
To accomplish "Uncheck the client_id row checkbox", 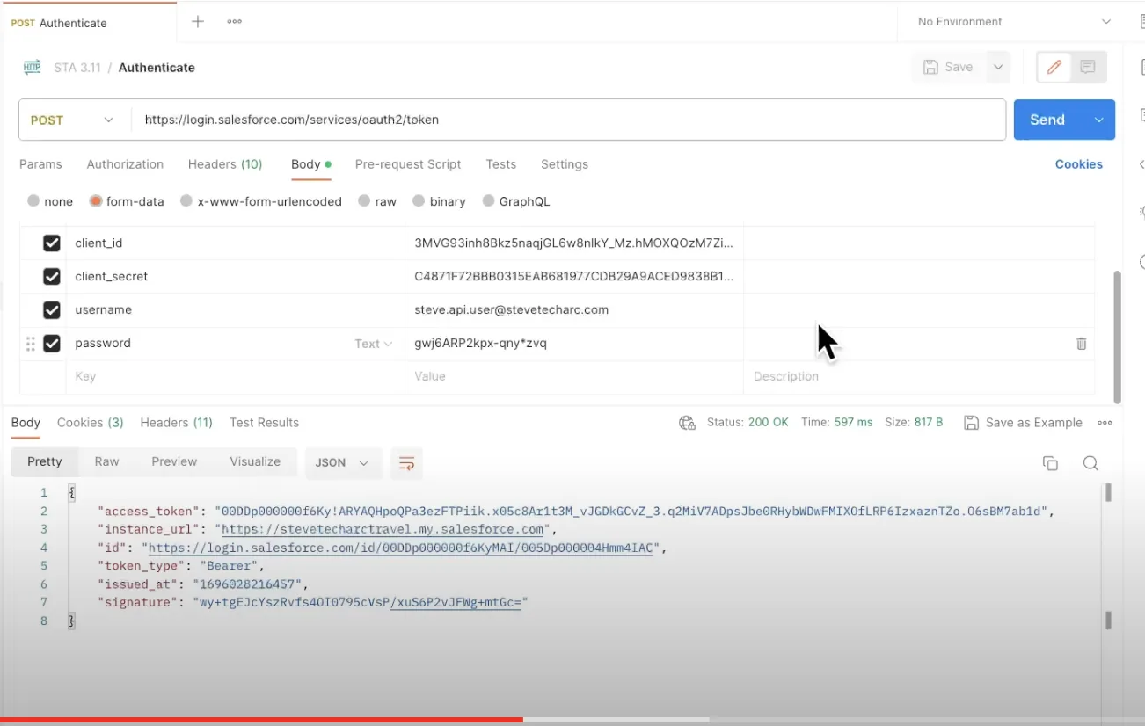I will [x=52, y=243].
